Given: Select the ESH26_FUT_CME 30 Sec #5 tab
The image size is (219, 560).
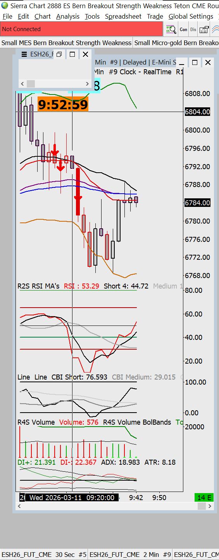Looking at the screenshot, I should 44,555.
